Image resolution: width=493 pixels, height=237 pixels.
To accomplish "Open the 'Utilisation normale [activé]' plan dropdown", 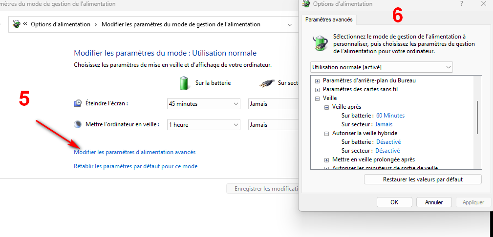I will coord(382,67).
